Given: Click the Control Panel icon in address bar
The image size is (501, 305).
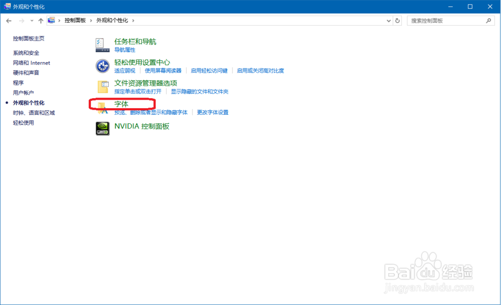Looking at the screenshot, I should click(51, 20).
